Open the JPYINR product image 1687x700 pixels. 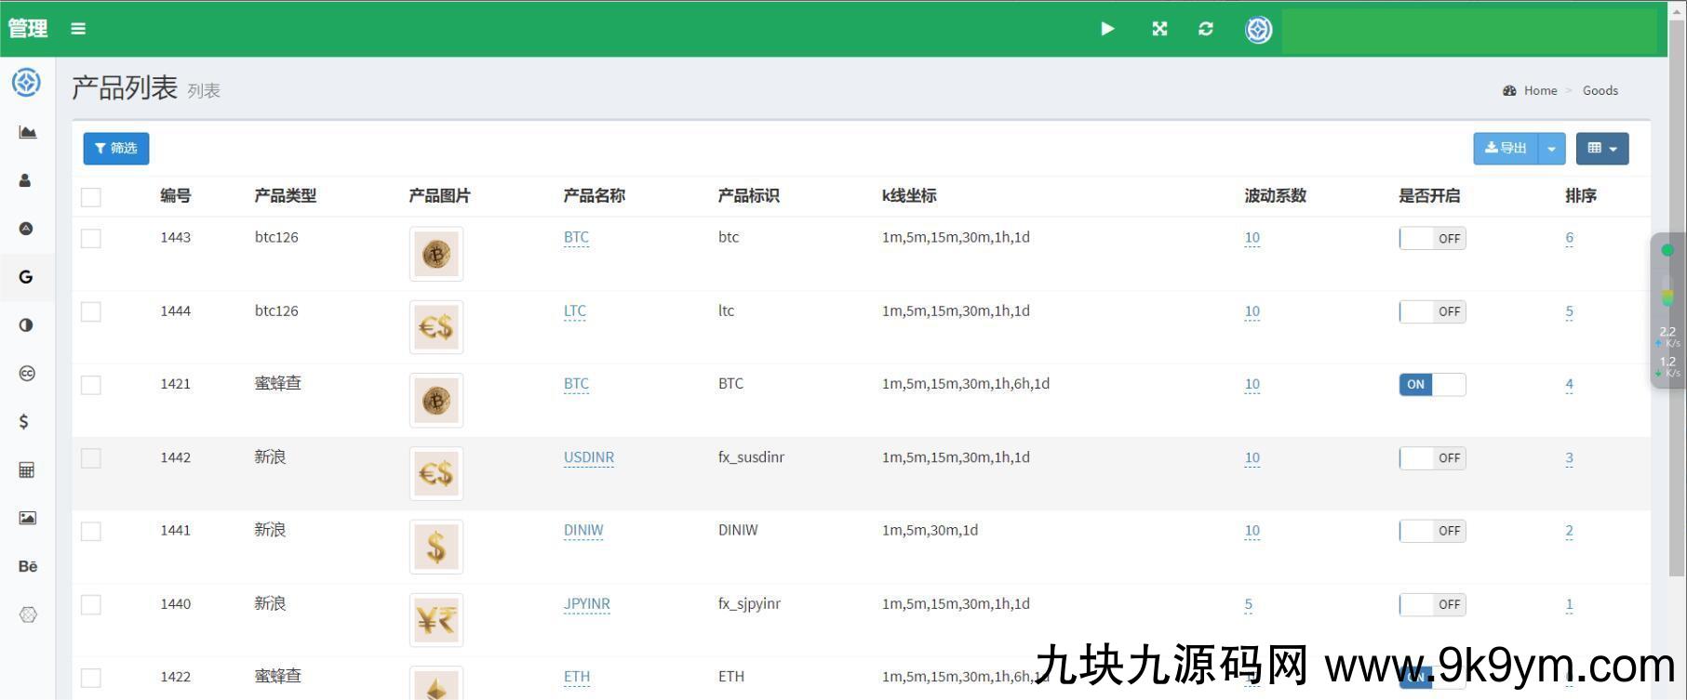(x=436, y=620)
